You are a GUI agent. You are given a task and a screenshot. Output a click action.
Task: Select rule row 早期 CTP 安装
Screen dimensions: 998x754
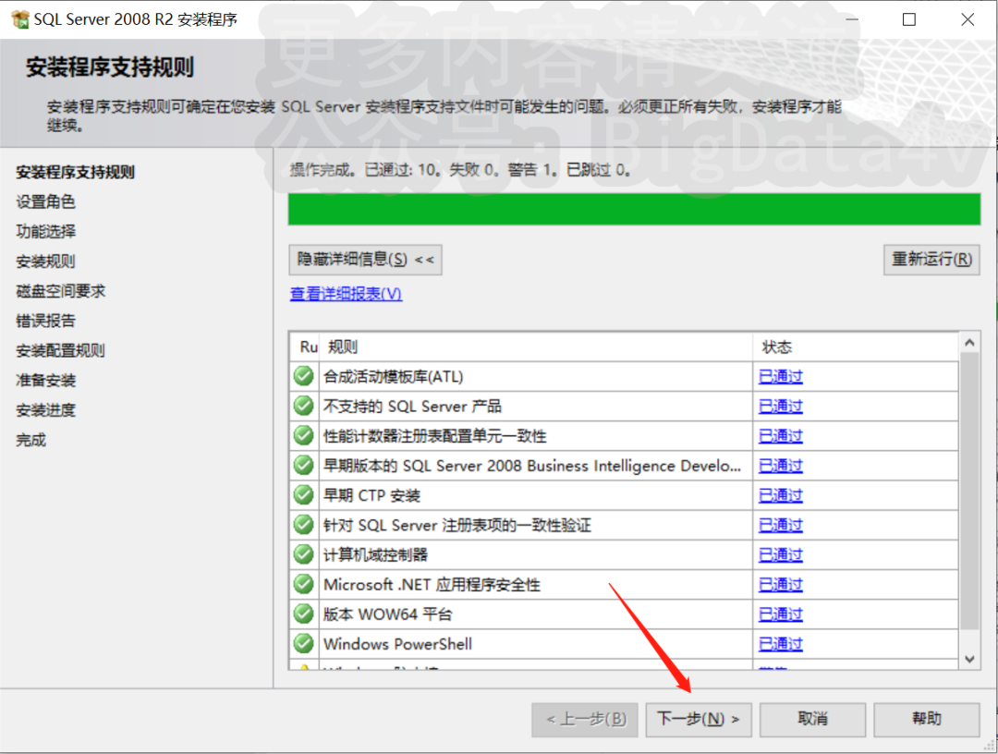tap(624, 495)
